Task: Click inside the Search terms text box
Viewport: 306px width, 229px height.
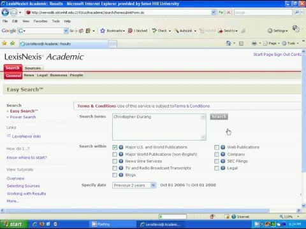Action: tap(159, 127)
